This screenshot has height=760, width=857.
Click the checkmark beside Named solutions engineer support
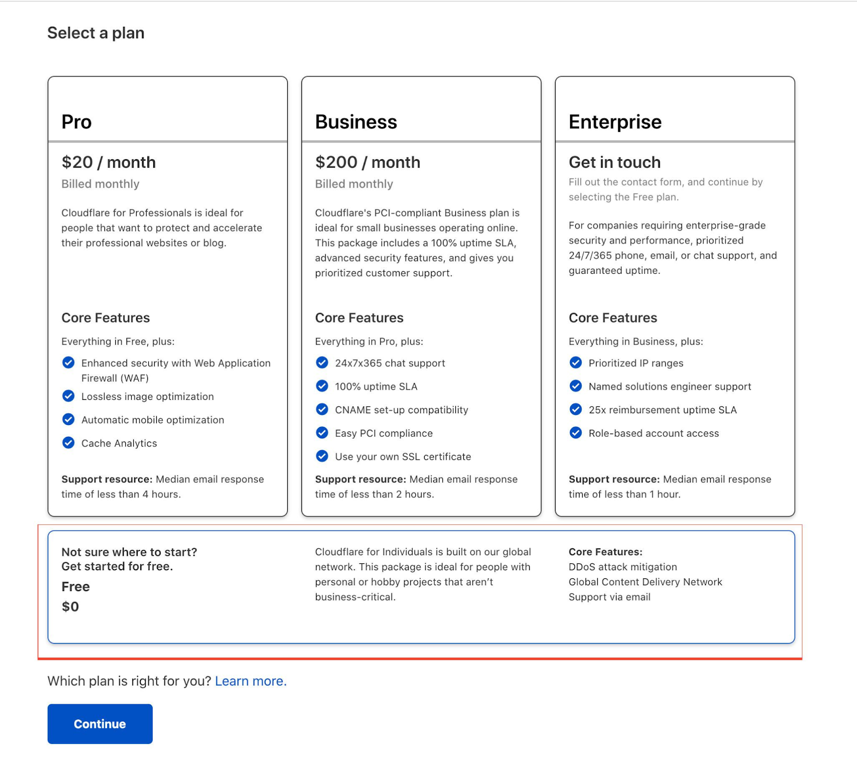click(x=576, y=386)
